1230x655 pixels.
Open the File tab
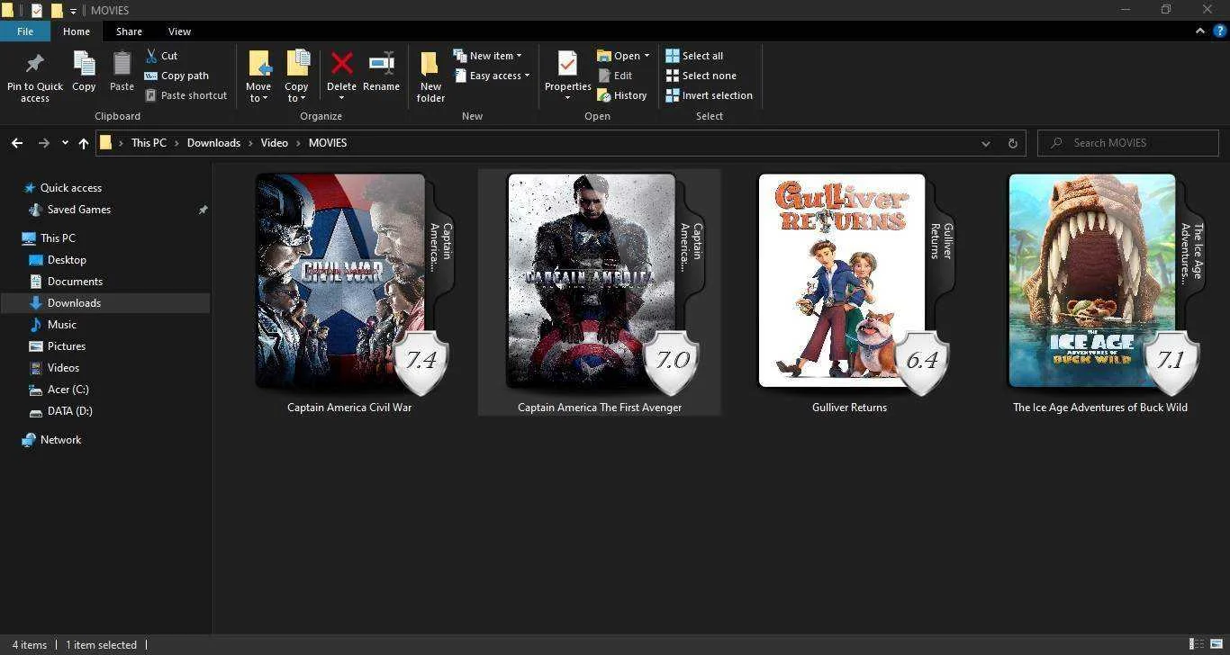tap(25, 31)
